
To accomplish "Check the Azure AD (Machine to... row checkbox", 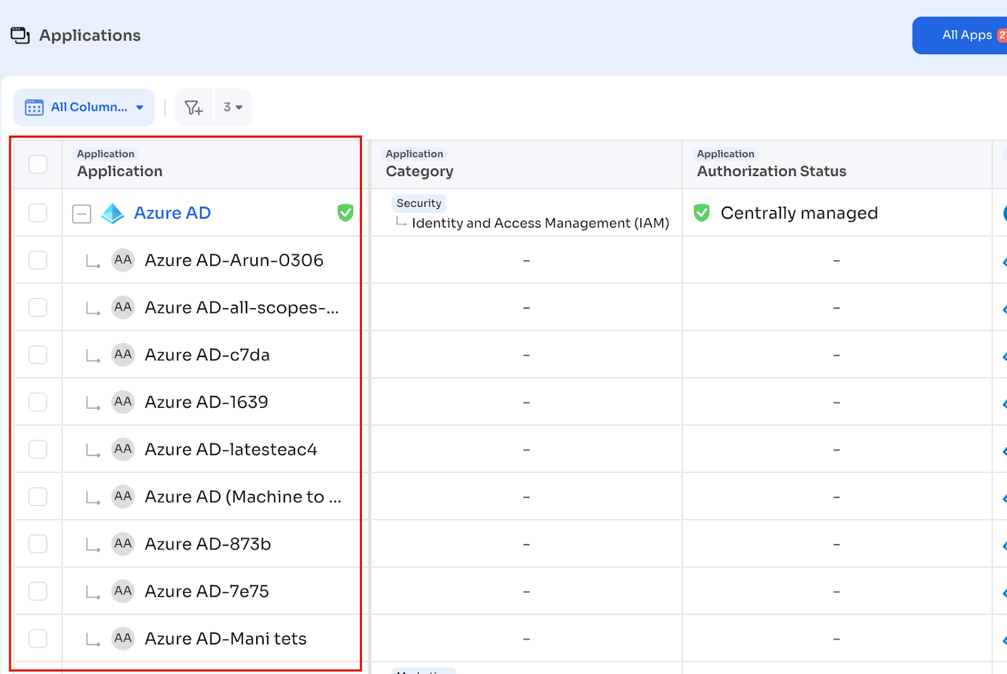I will coord(38,497).
